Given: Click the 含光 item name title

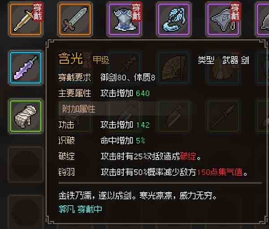Looking at the screenshot, I should coord(71,58).
